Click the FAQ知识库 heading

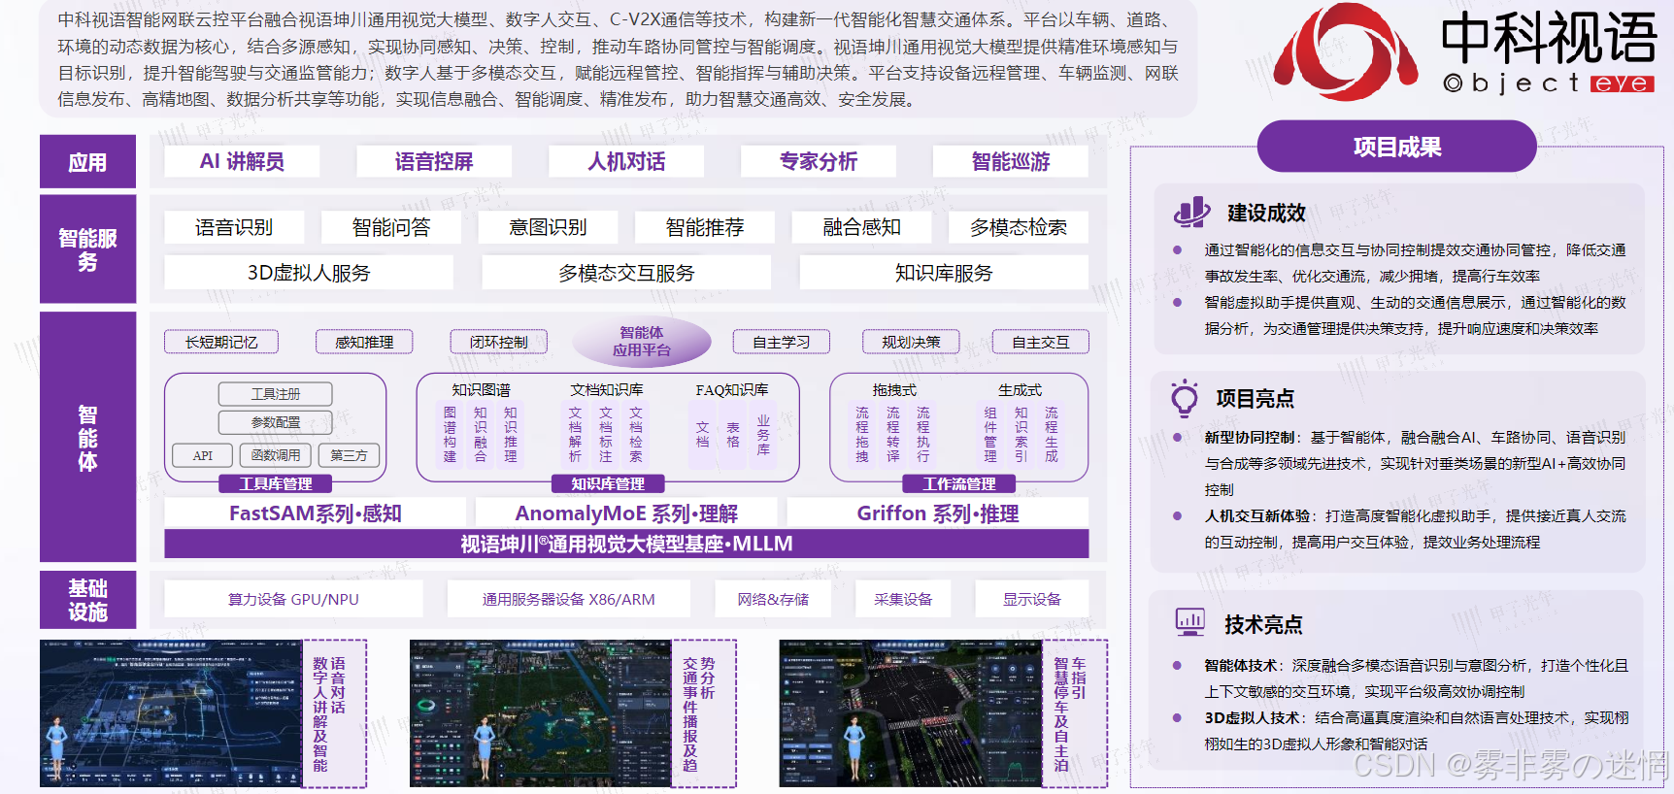(732, 389)
